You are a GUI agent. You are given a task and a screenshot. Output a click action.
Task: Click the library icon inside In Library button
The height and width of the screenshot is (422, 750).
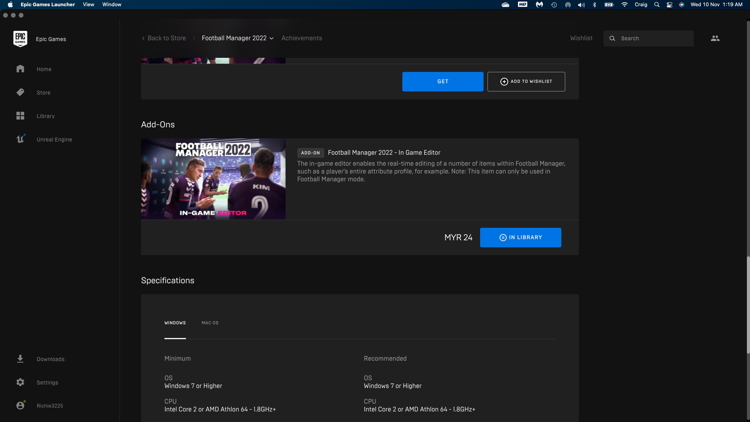503,238
